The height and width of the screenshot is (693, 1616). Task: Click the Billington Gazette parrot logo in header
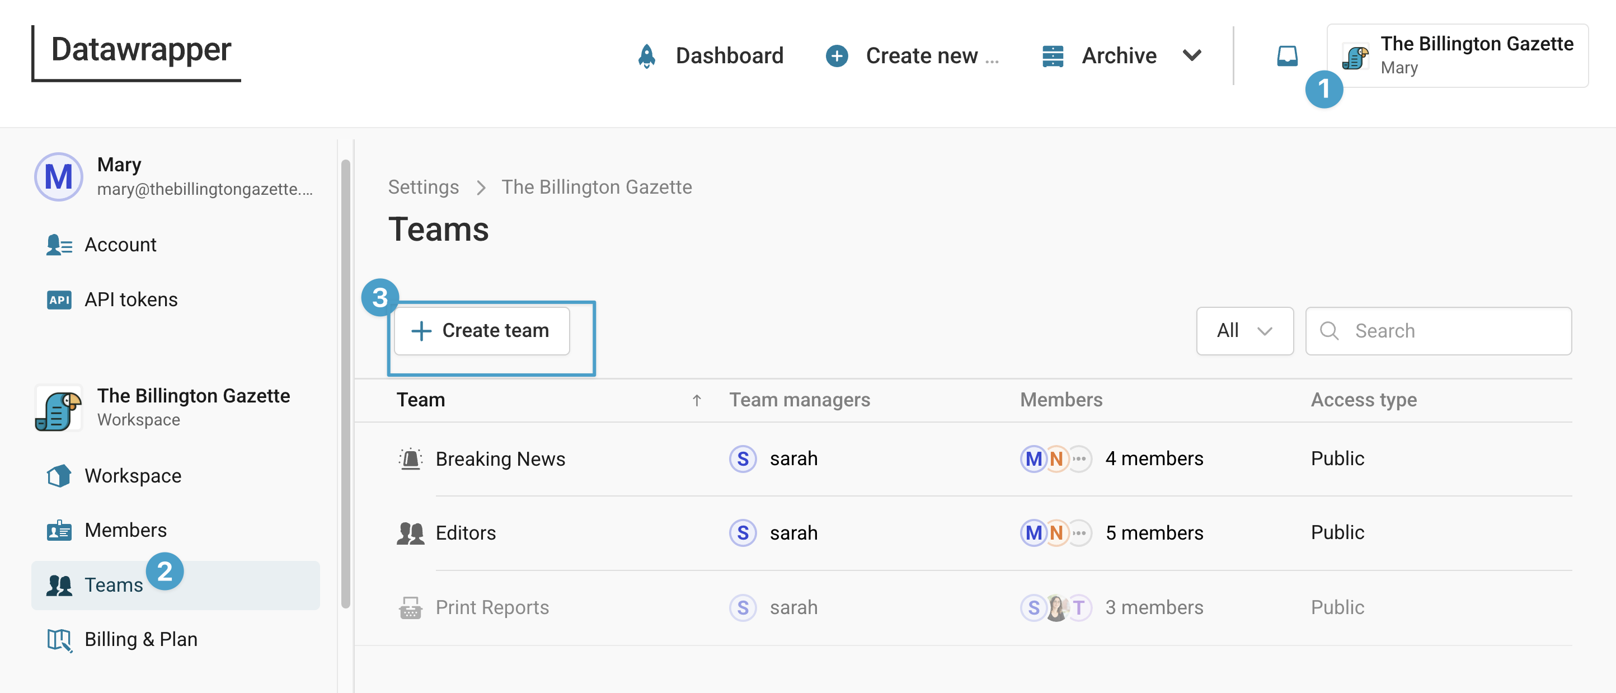click(x=1355, y=57)
